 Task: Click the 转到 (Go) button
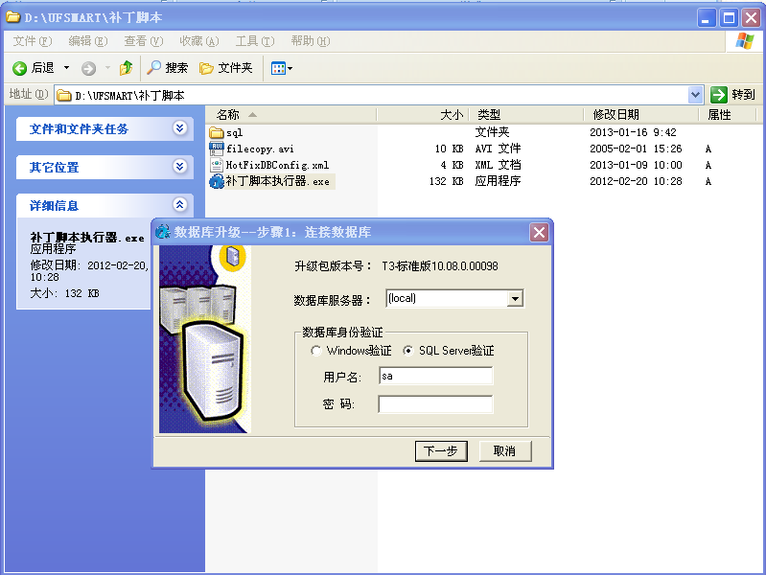coord(733,95)
